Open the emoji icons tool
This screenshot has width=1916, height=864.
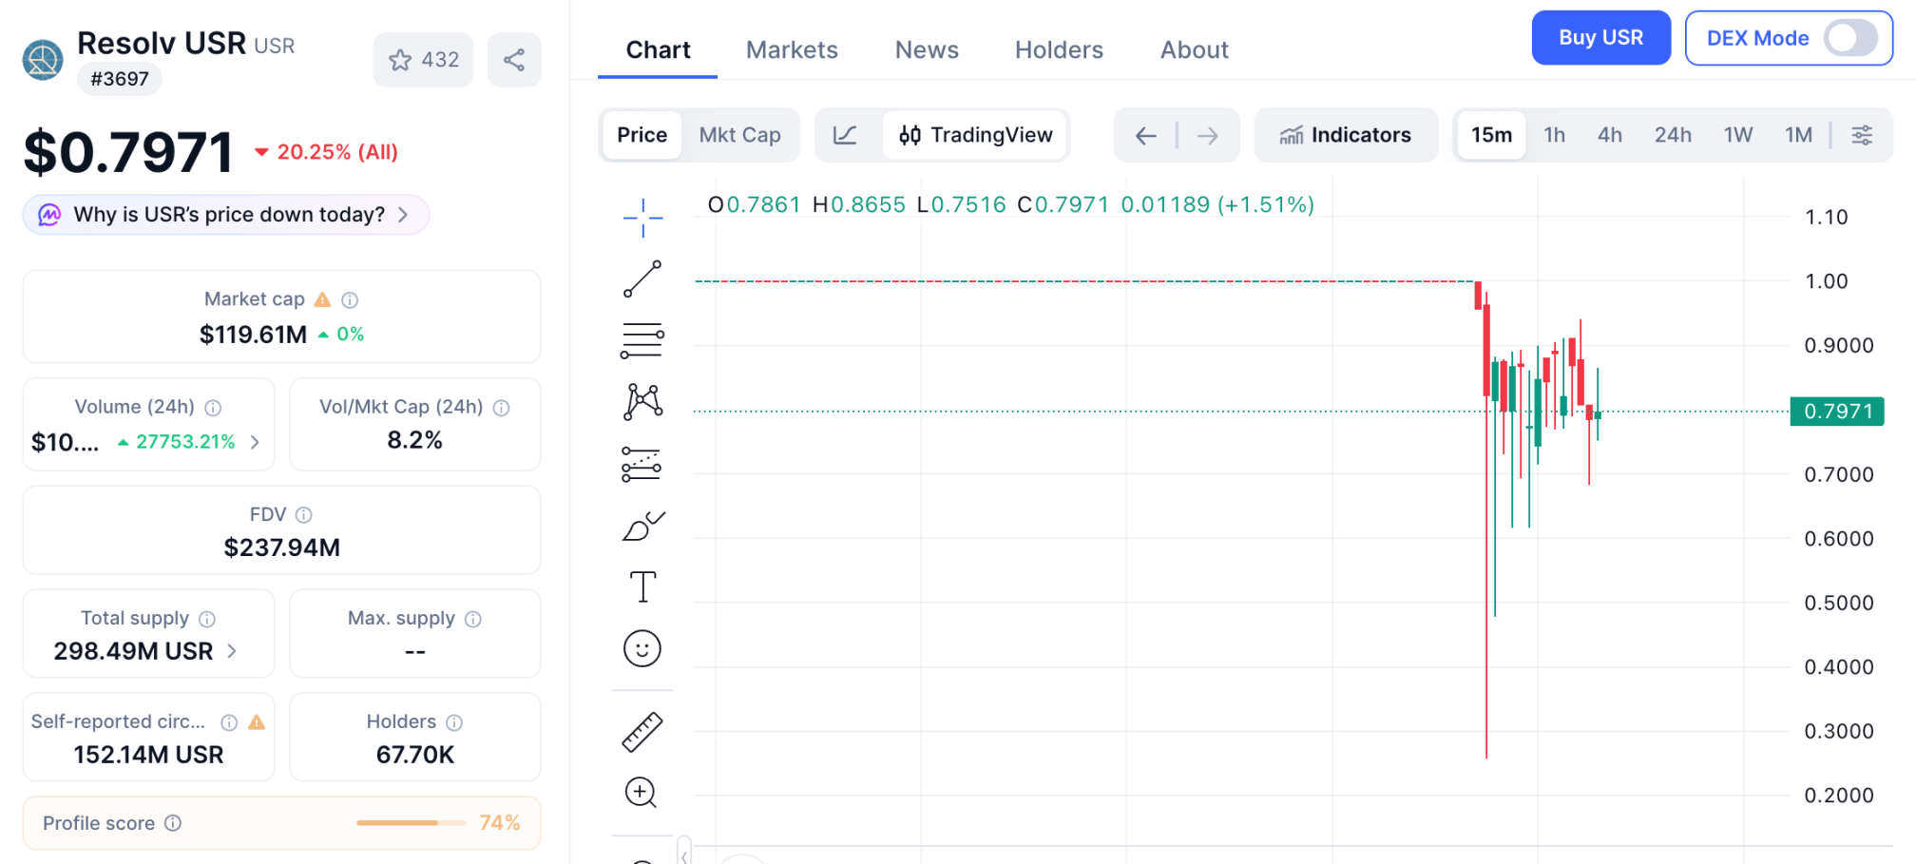(642, 649)
